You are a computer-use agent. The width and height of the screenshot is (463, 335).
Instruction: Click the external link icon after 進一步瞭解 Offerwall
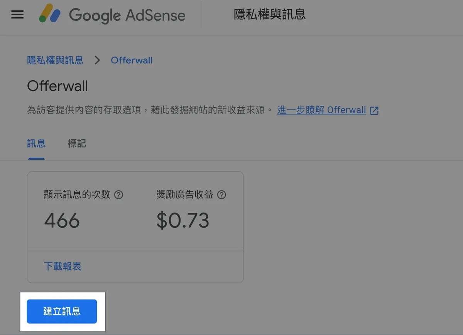pyautogui.click(x=374, y=111)
